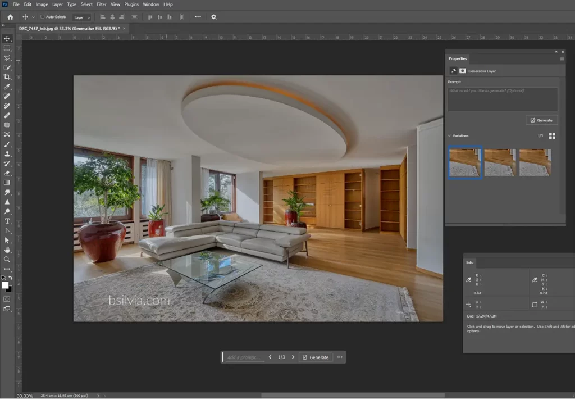Open the Edit Toolbar three-dots icon
Screen dimensions: 575x399
click(x=7, y=269)
